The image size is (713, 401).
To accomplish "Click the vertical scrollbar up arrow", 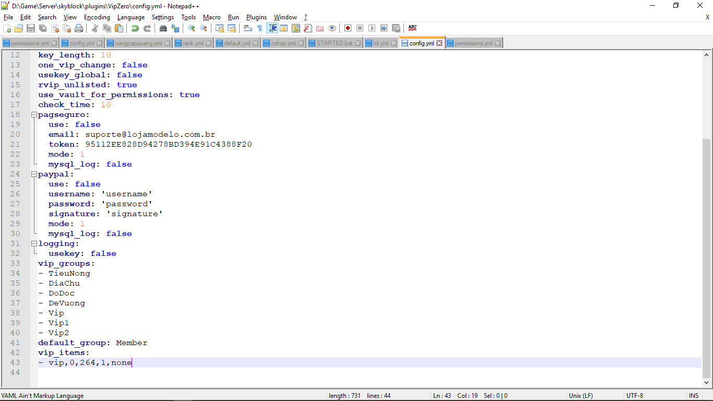I will (x=707, y=55).
